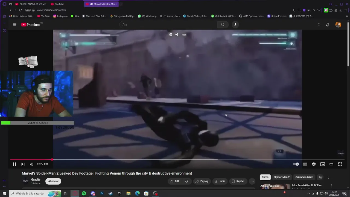Toggle theater mode view
The width and height of the screenshot is (350, 197).
[331, 164]
